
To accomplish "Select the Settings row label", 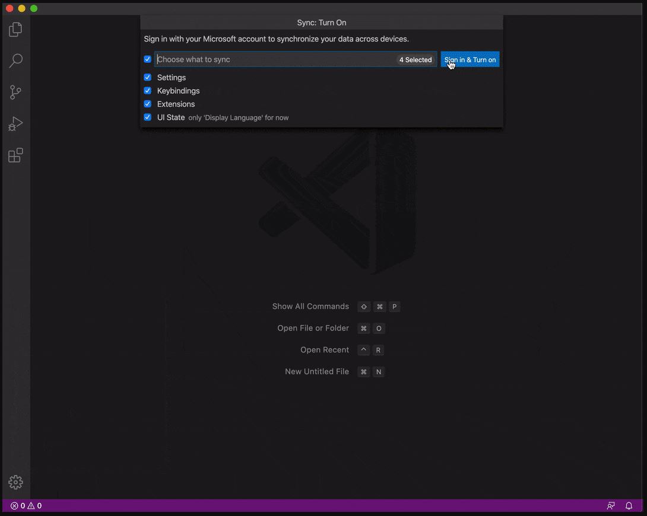I will click(x=171, y=78).
